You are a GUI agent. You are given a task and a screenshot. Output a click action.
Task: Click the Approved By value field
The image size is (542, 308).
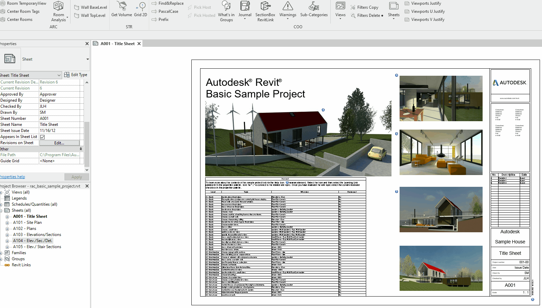[x=59, y=94]
